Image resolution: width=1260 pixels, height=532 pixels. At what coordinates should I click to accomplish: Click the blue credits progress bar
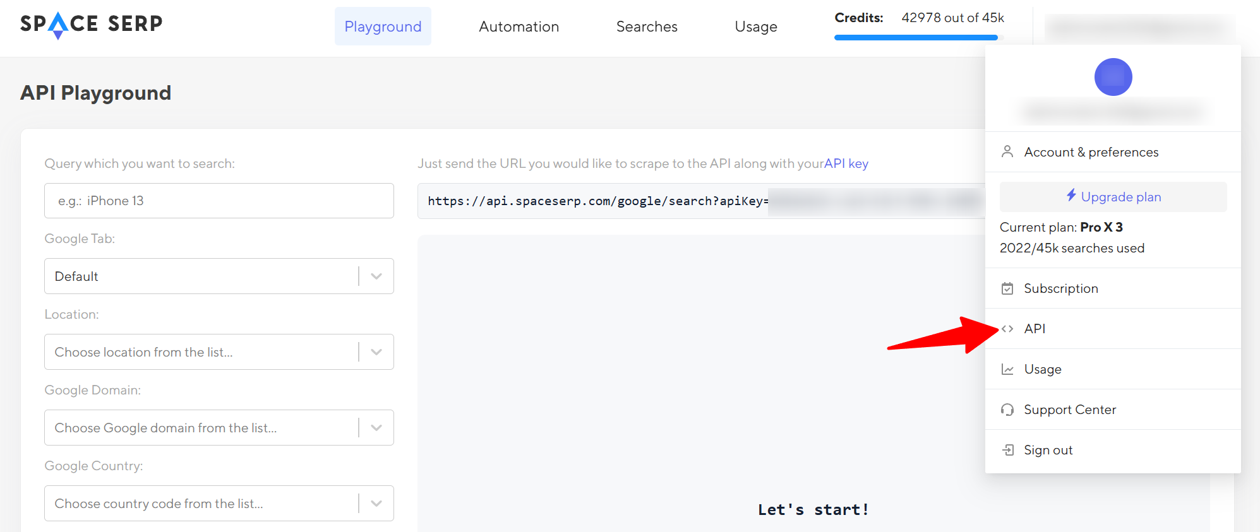click(916, 38)
